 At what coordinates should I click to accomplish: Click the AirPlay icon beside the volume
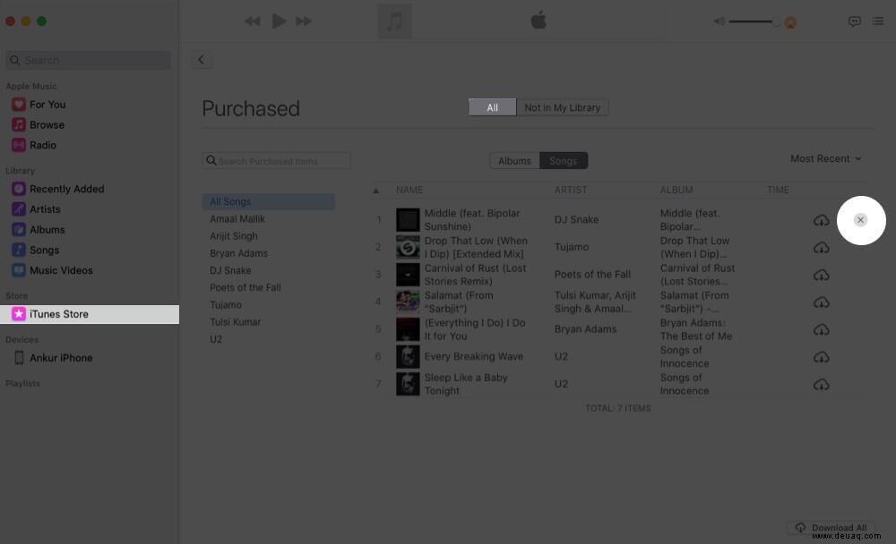(790, 22)
